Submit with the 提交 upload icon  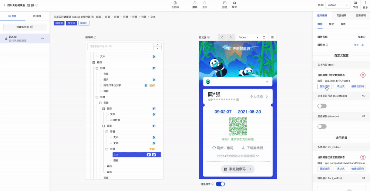click(235, 5)
